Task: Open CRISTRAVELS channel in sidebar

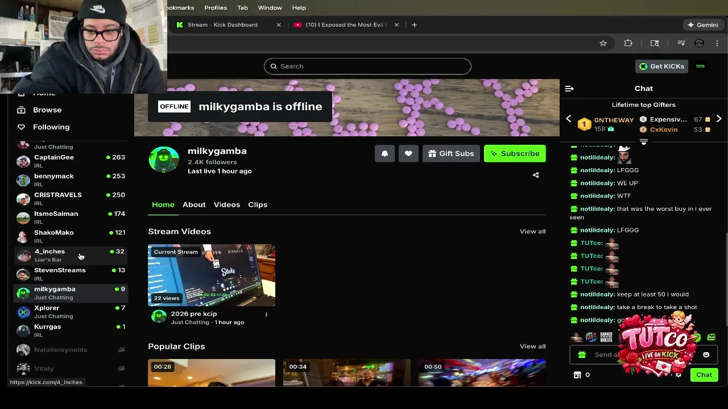Action: coord(71,199)
